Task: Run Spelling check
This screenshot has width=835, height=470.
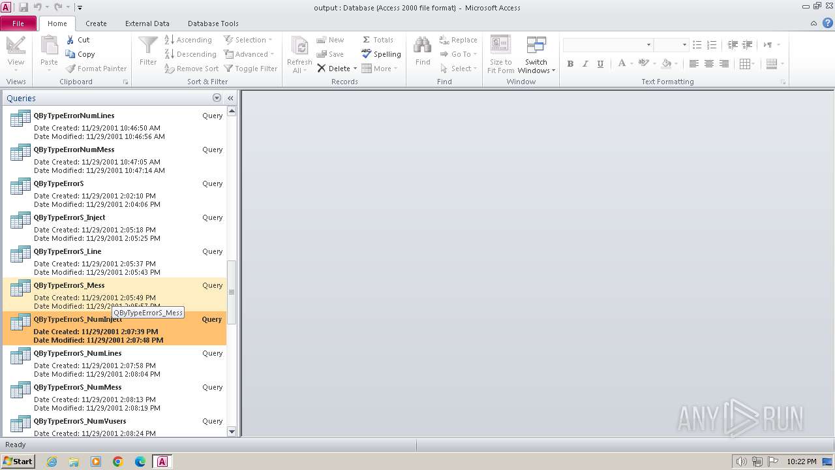Action: [x=381, y=54]
